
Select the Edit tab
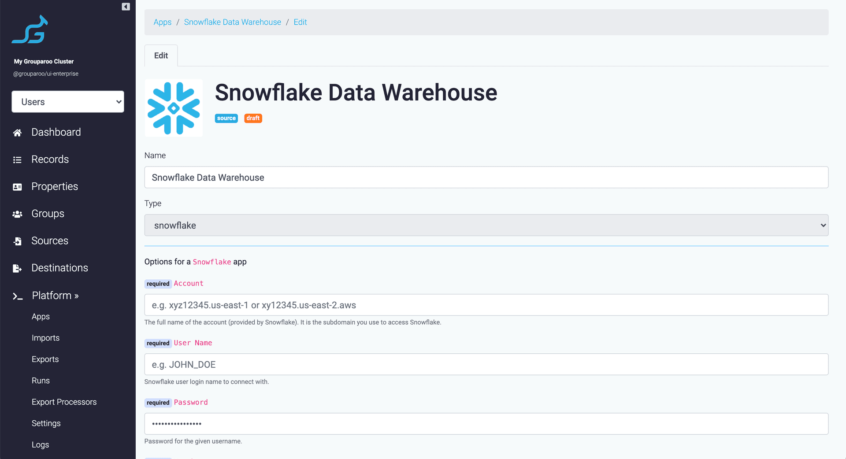tap(161, 56)
